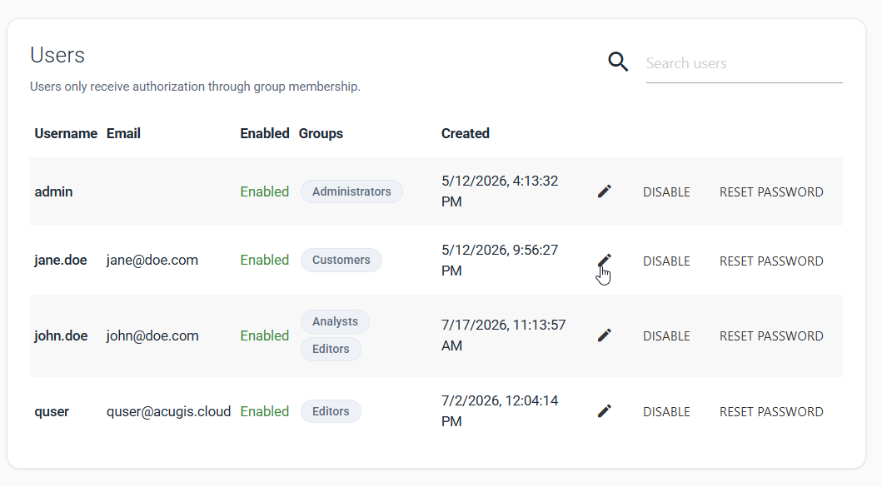This screenshot has width=882, height=487.
Task: Disable the jane.doe account
Action: point(666,261)
